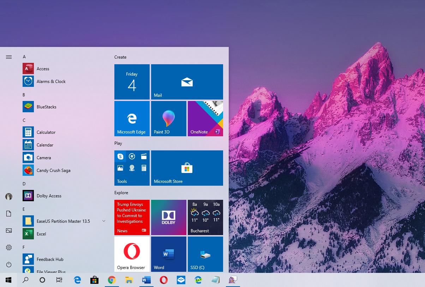Screen dimensions: 425x287
Task: Launch Opera from the taskbar
Action: pyautogui.click(x=163, y=280)
